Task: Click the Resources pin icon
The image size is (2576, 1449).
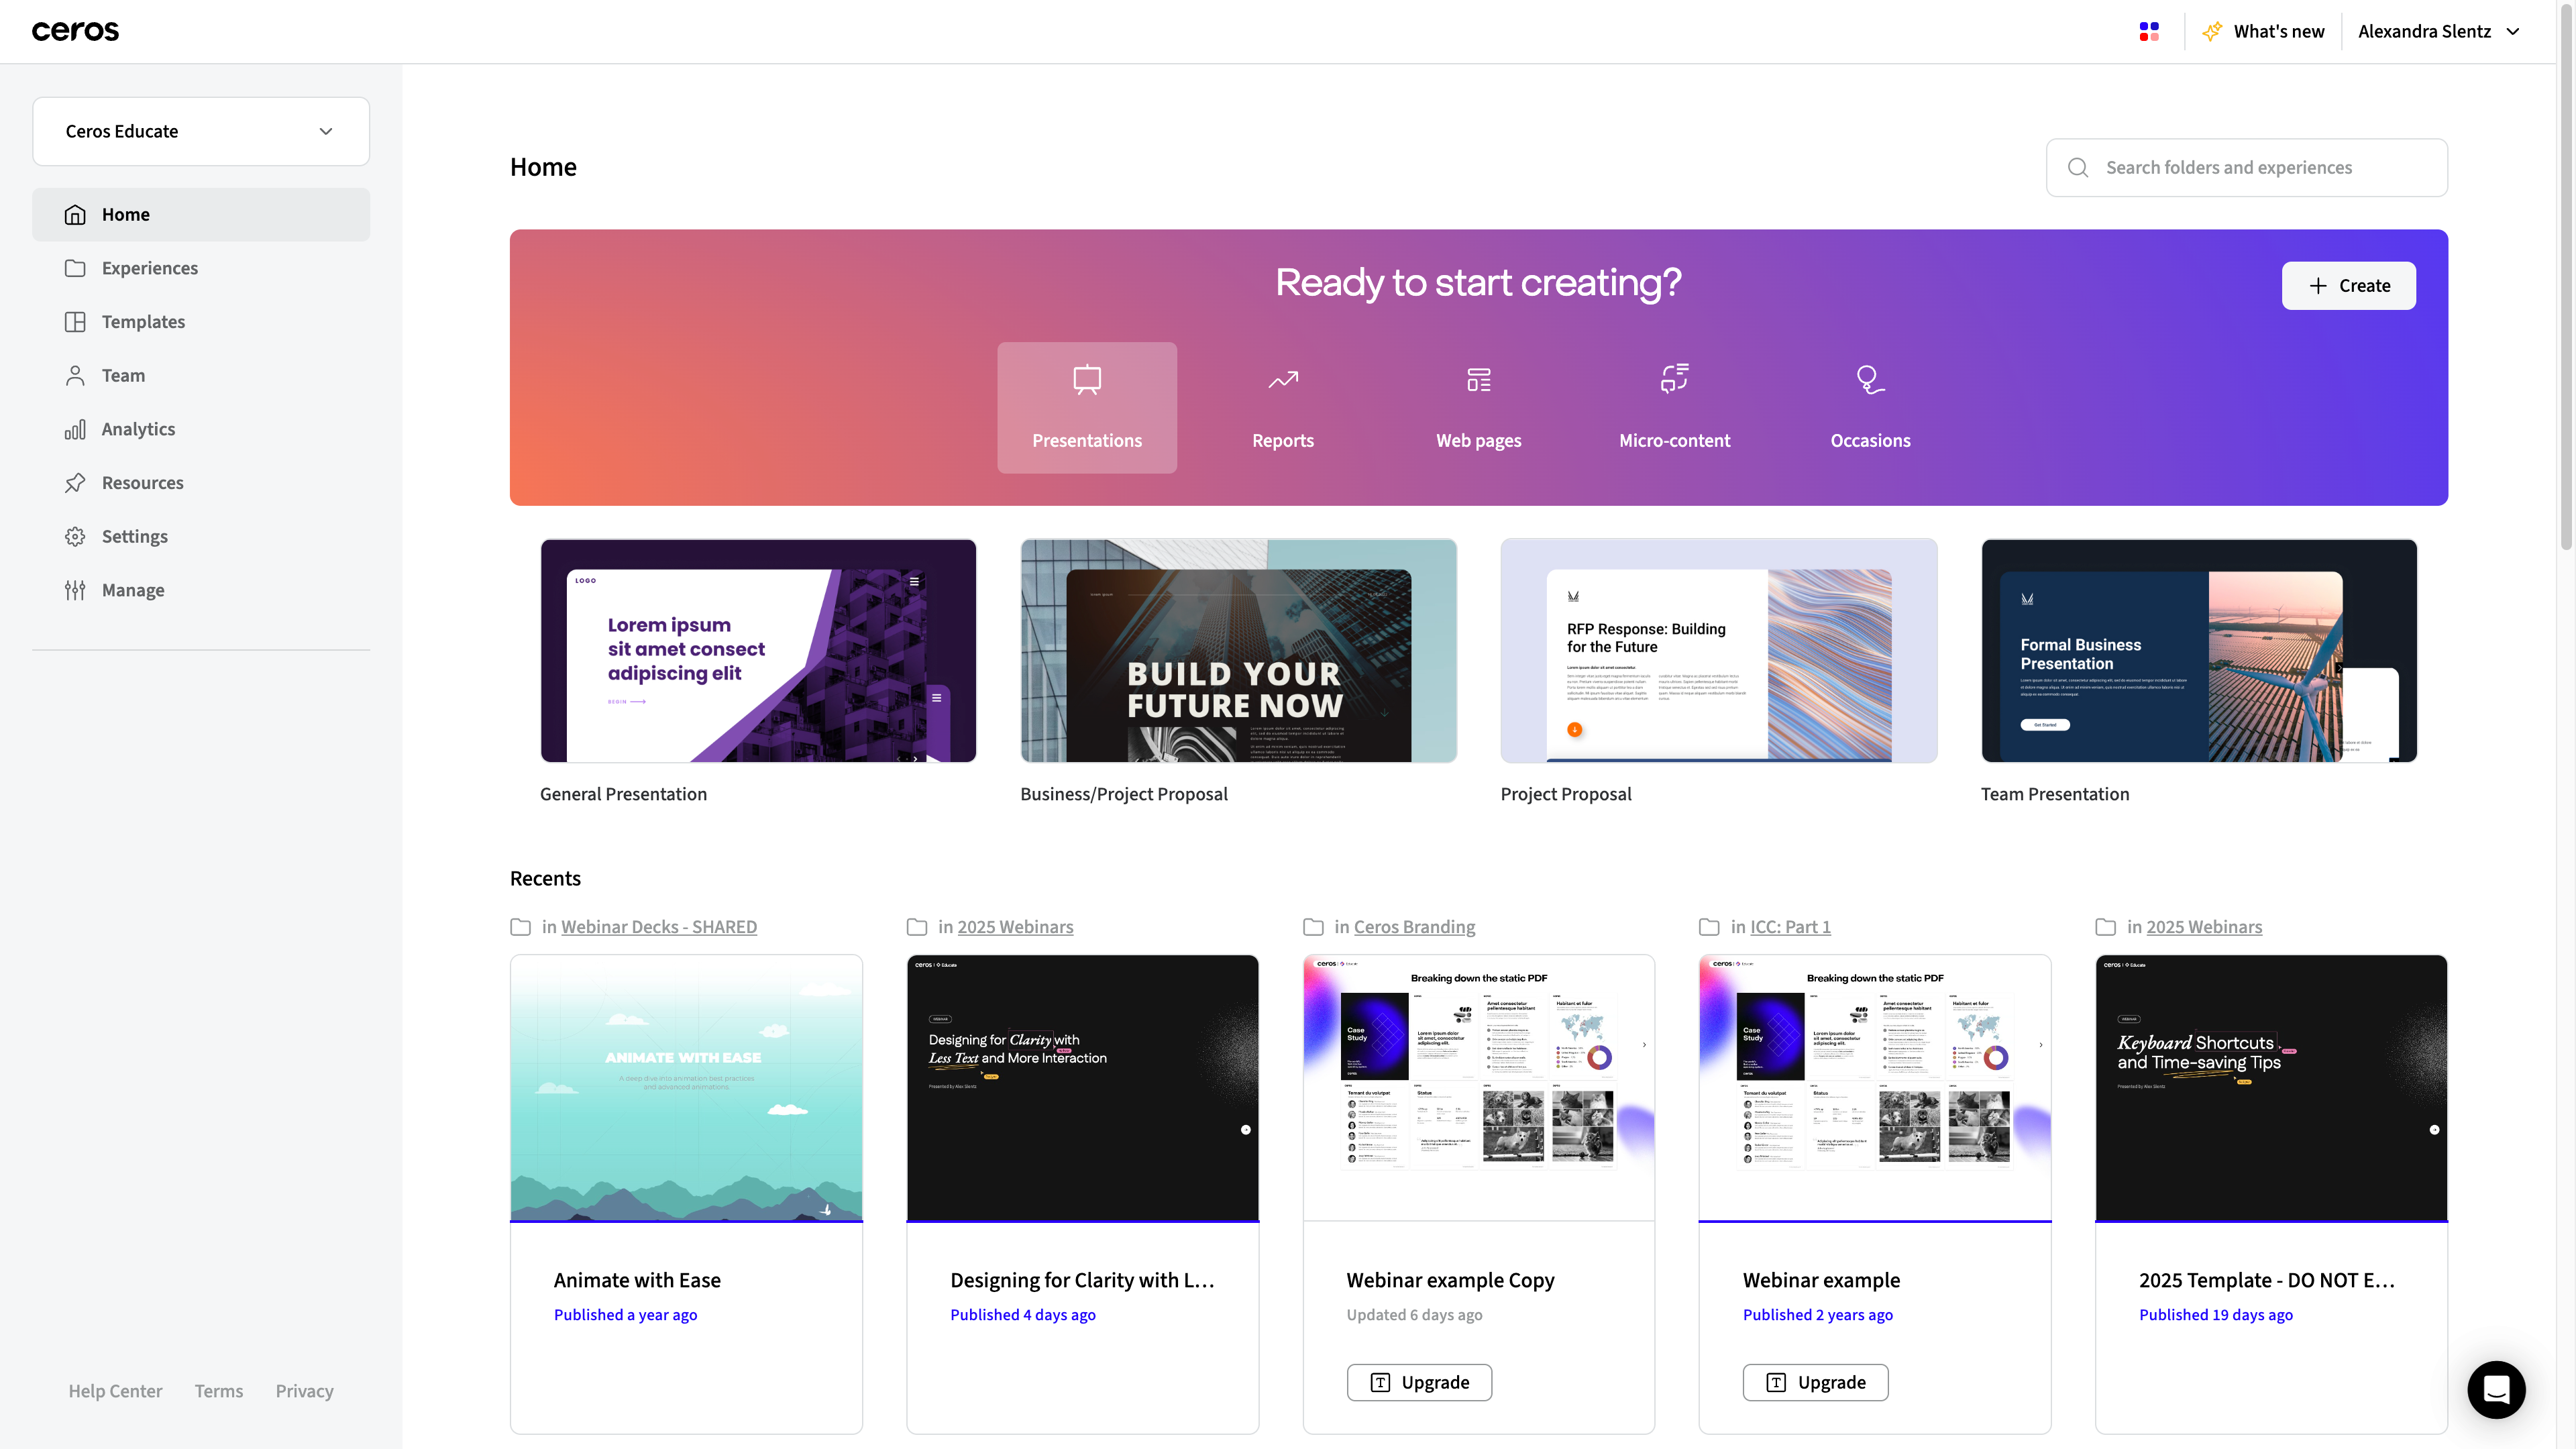Action: click(x=75, y=483)
